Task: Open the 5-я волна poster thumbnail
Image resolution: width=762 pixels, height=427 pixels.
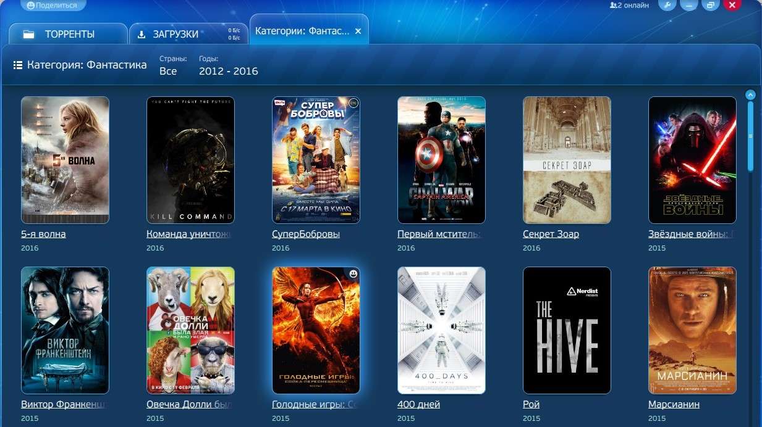Action: click(65, 160)
